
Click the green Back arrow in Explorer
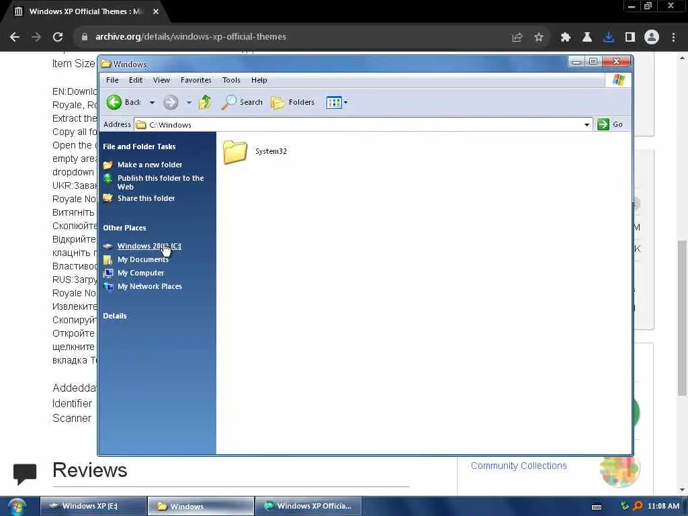click(114, 102)
